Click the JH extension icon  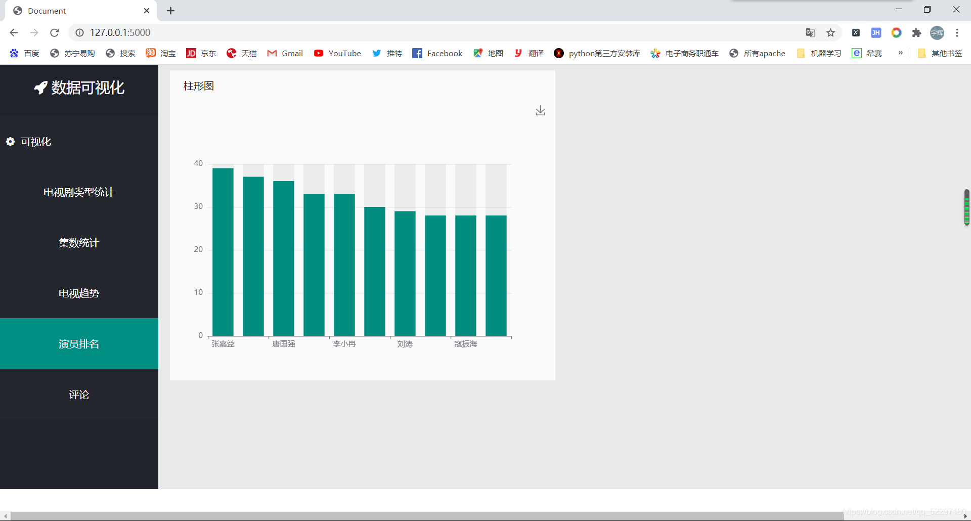[x=876, y=32]
